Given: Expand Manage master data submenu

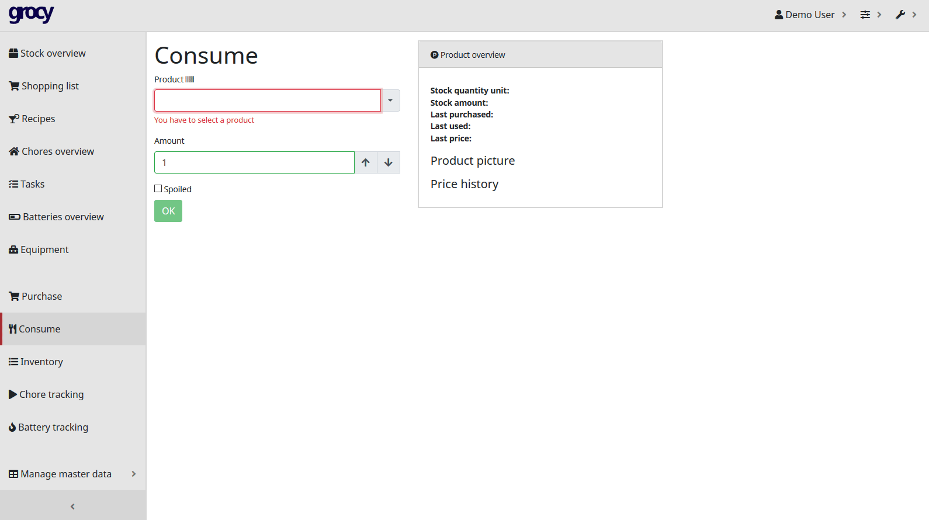Looking at the screenshot, I should point(134,474).
